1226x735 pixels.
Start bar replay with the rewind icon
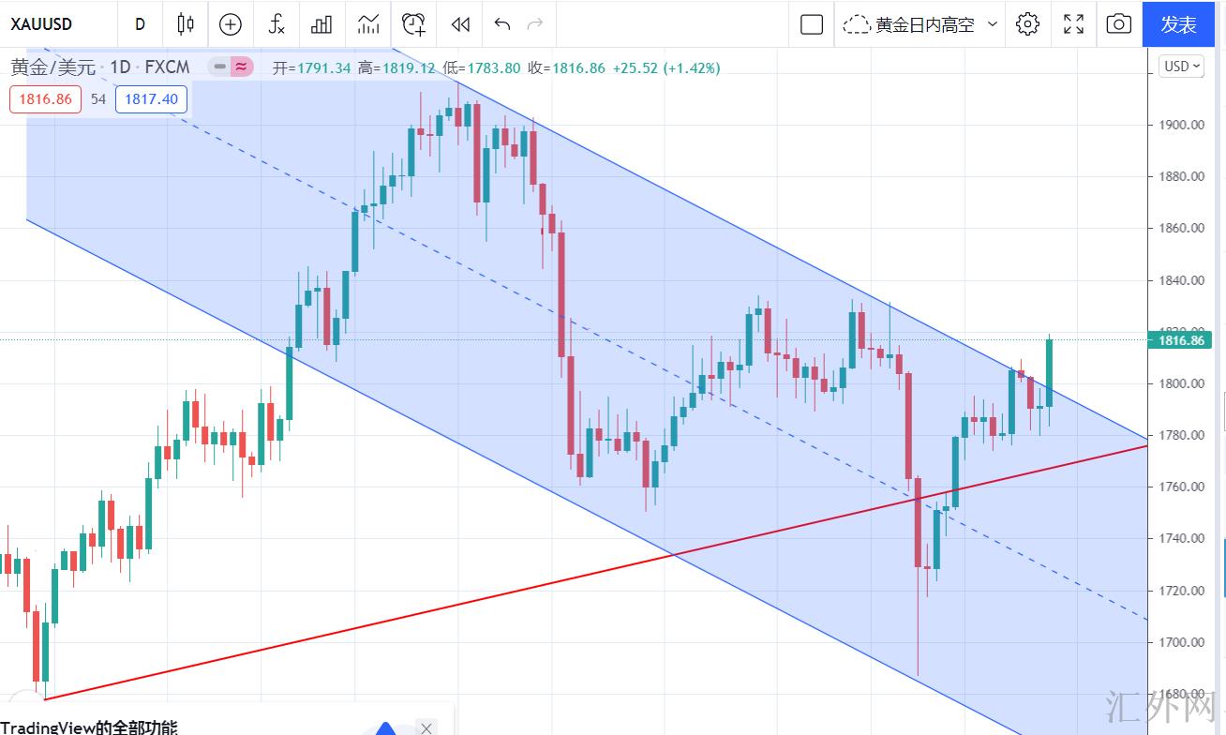[x=459, y=24]
